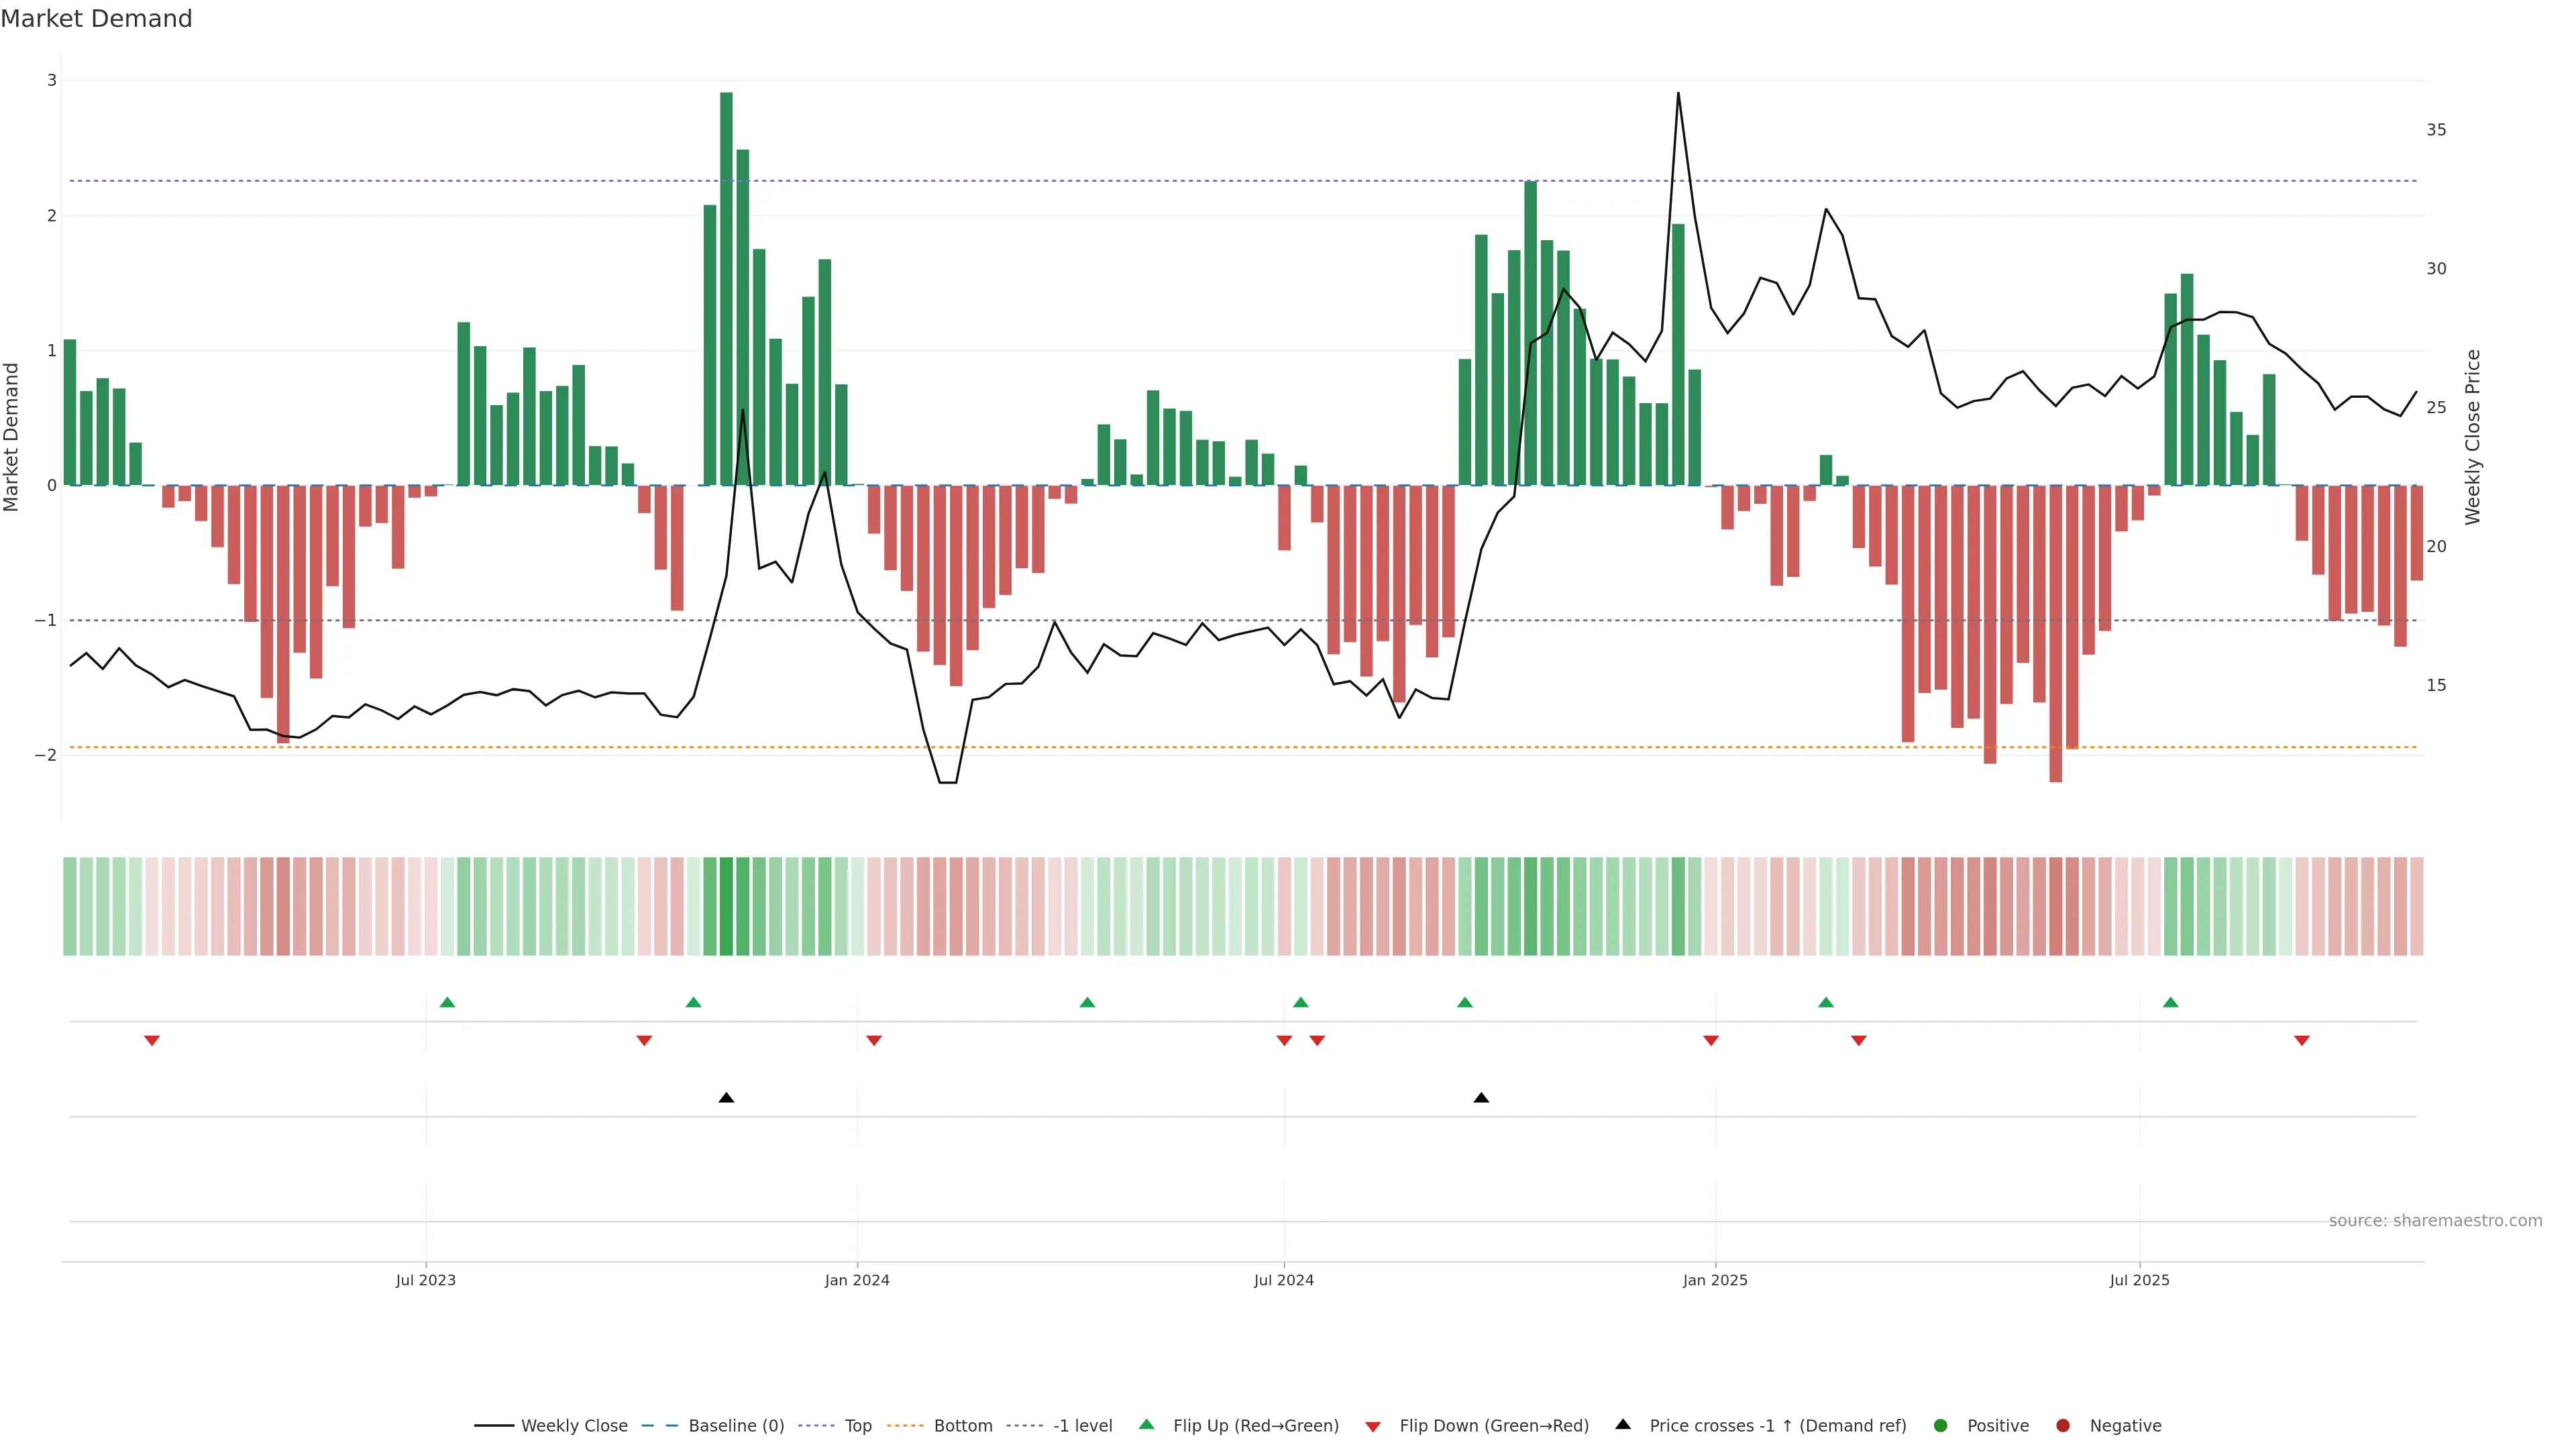Screen dimensions: 2576x1449
Task: Click black triangle Price crosses legend icon
Action: pos(1623,1425)
